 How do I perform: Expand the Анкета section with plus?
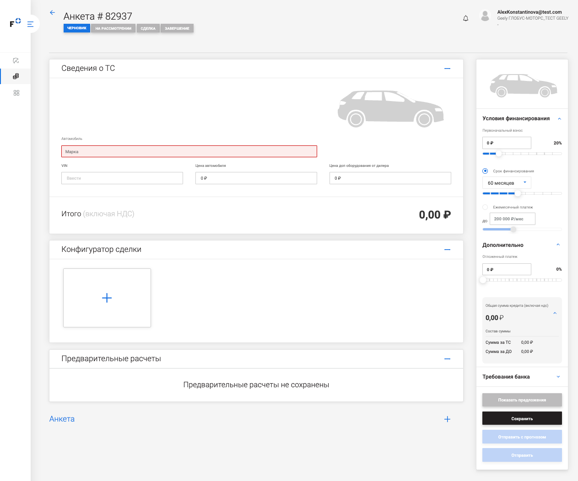point(447,419)
